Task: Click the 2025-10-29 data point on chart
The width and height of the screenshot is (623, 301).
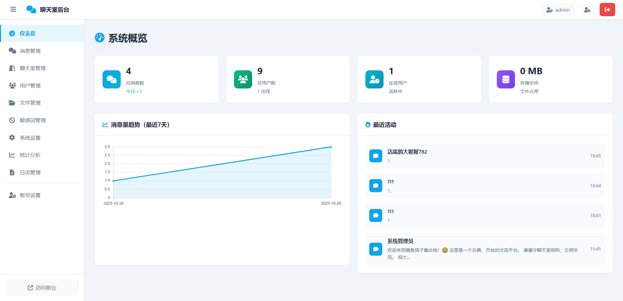Action: (x=331, y=147)
